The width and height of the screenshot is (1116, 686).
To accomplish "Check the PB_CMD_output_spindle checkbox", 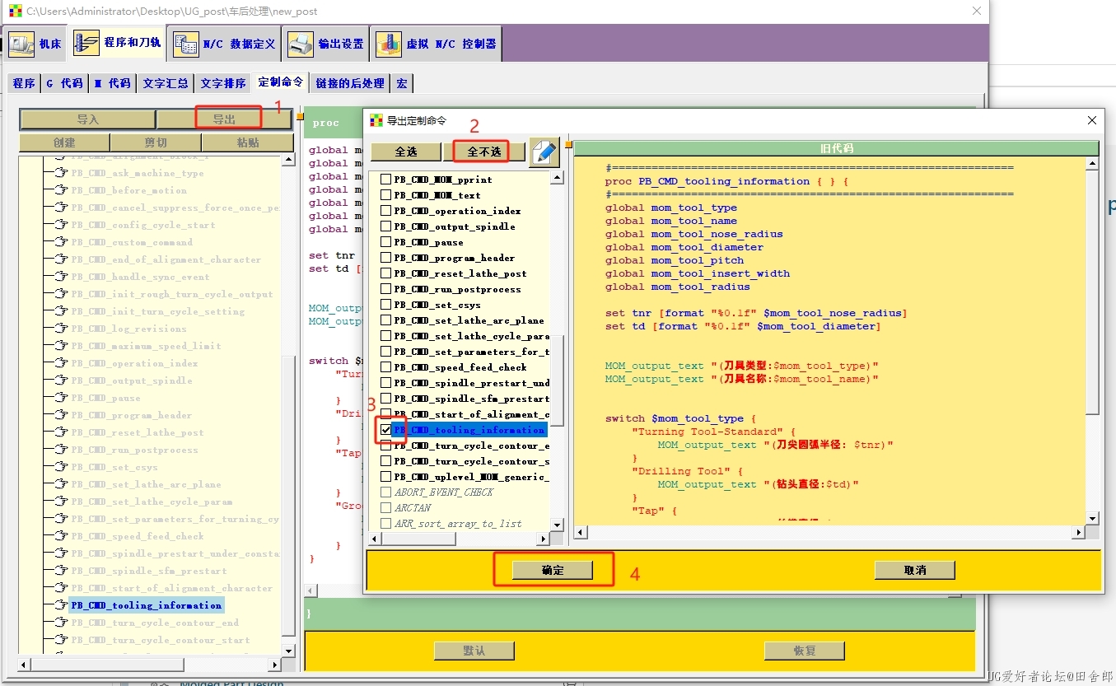I will click(385, 226).
